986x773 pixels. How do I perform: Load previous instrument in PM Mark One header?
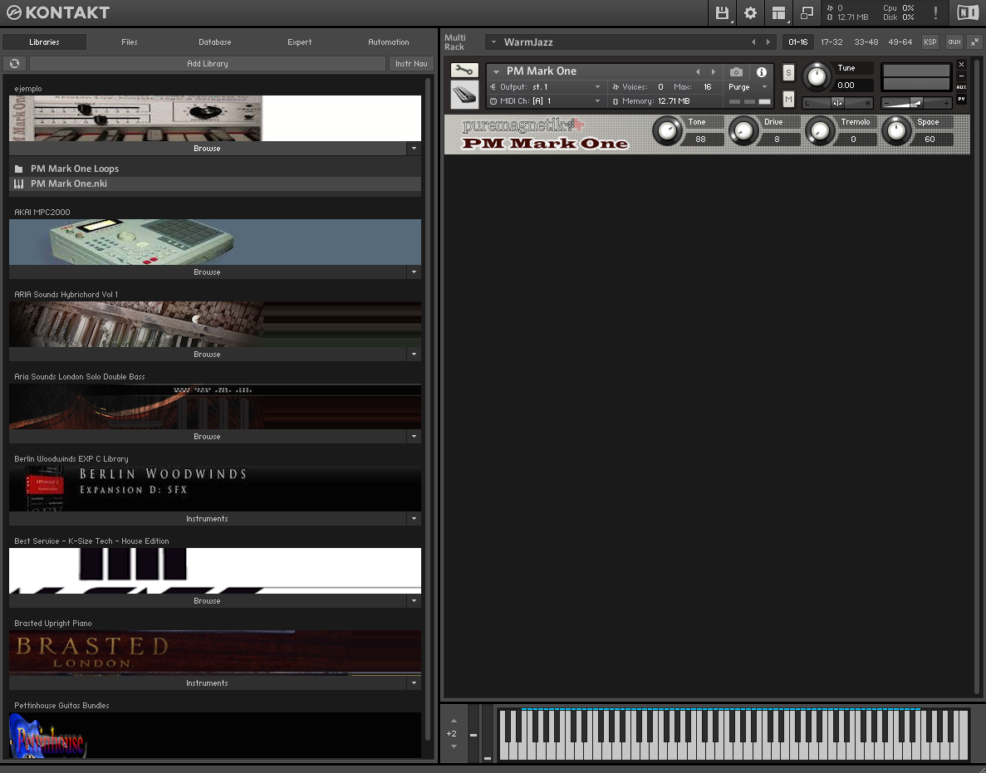(698, 71)
